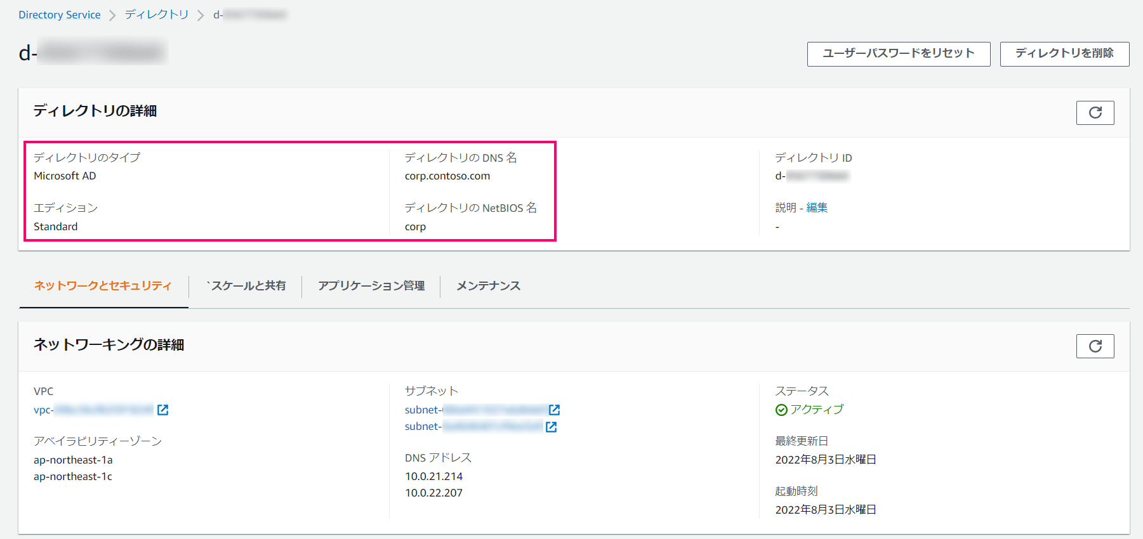The width and height of the screenshot is (1143, 539).
Task: Open first subnet external link icon
Action: (554, 410)
